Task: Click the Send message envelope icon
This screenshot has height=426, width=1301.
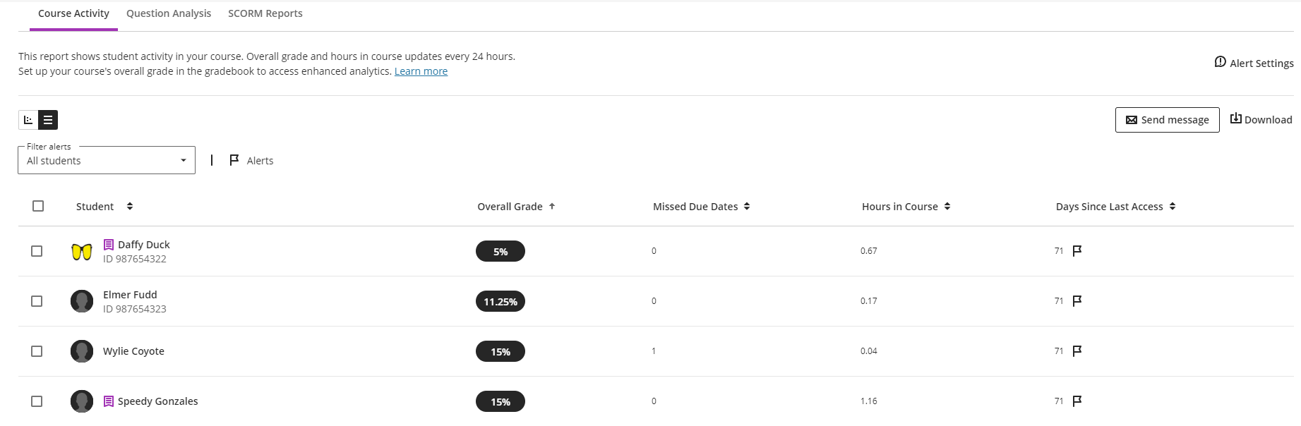Action: point(1132,119)
